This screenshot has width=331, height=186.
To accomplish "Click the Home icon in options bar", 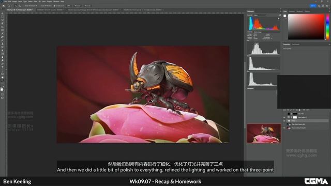I will [x=4, y=6].
